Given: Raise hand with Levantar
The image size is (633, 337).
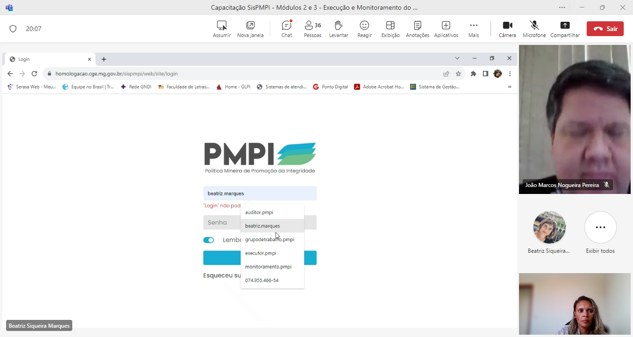Looking at the screenshot, I should click(x=339, y=29).
